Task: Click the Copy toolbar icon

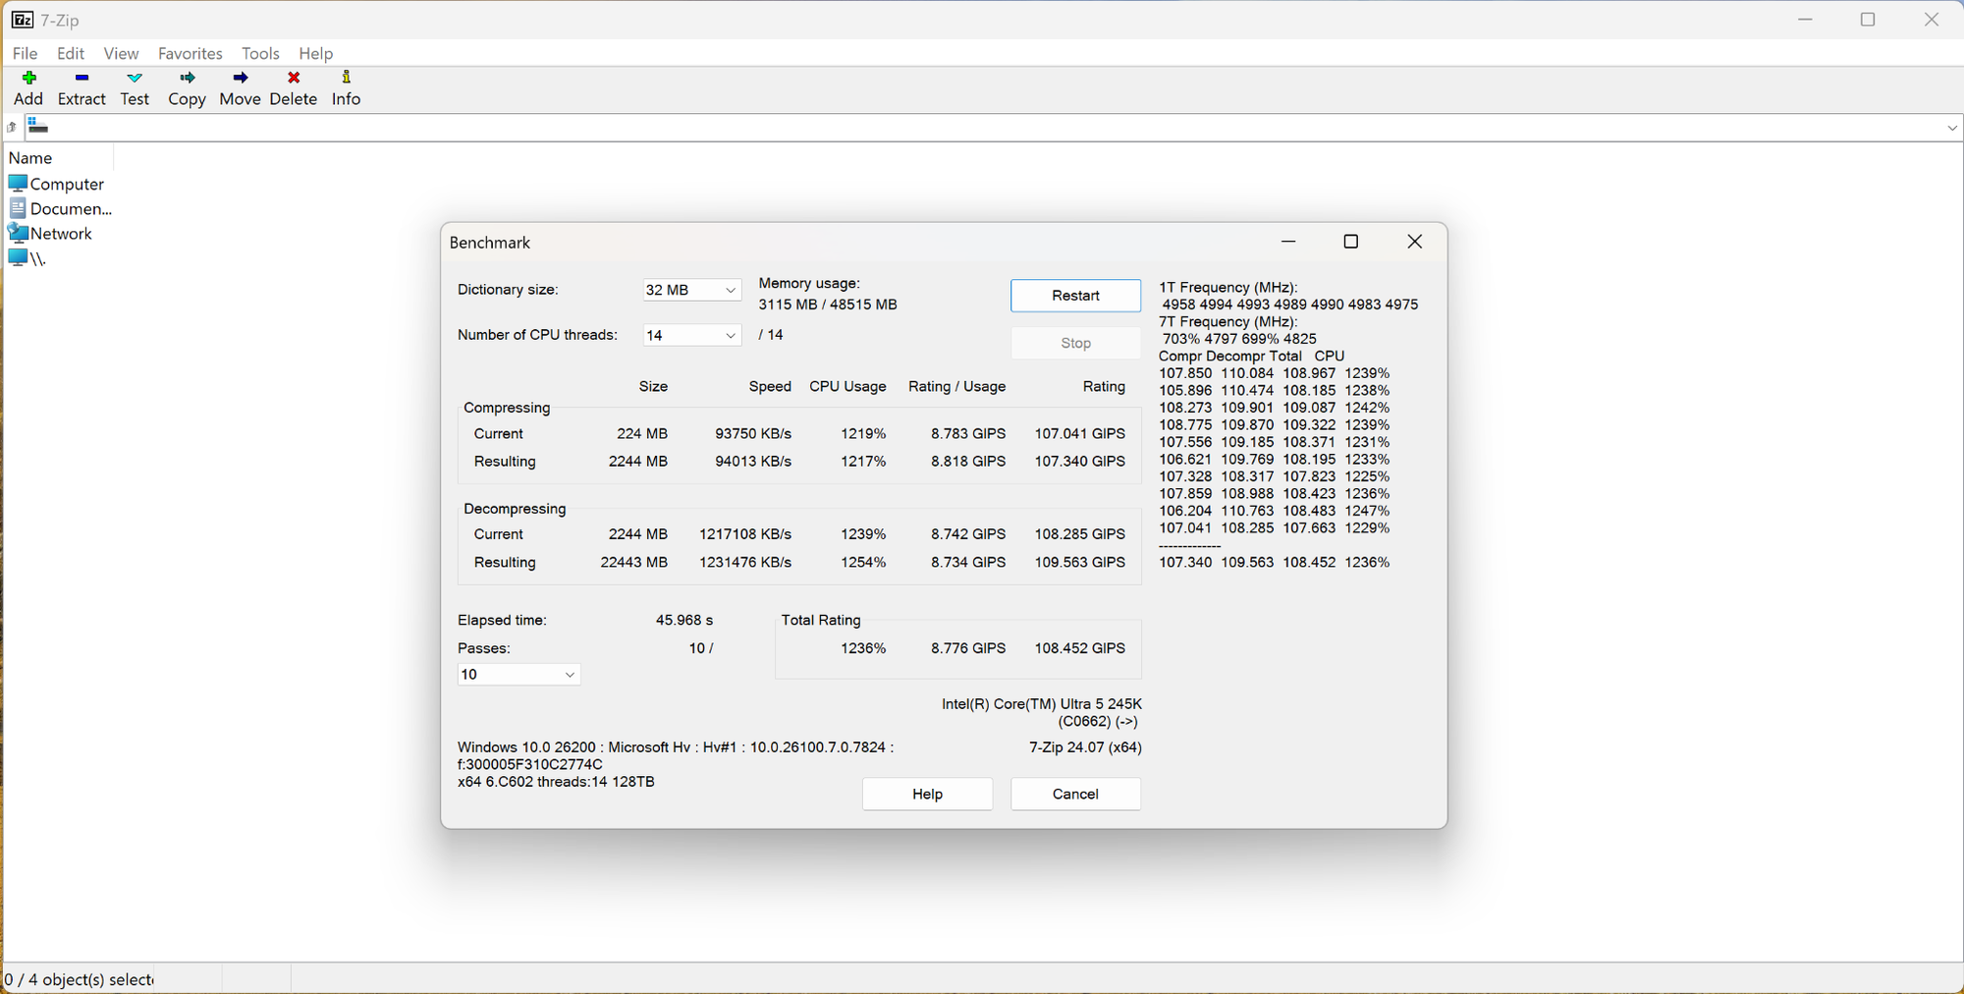Action: click(x=187, y=79)
